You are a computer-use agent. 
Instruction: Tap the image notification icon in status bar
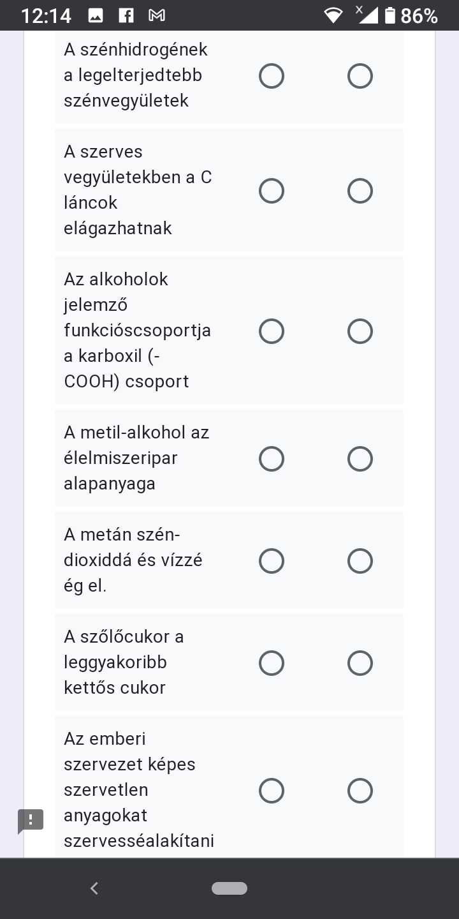click(96, 16)
